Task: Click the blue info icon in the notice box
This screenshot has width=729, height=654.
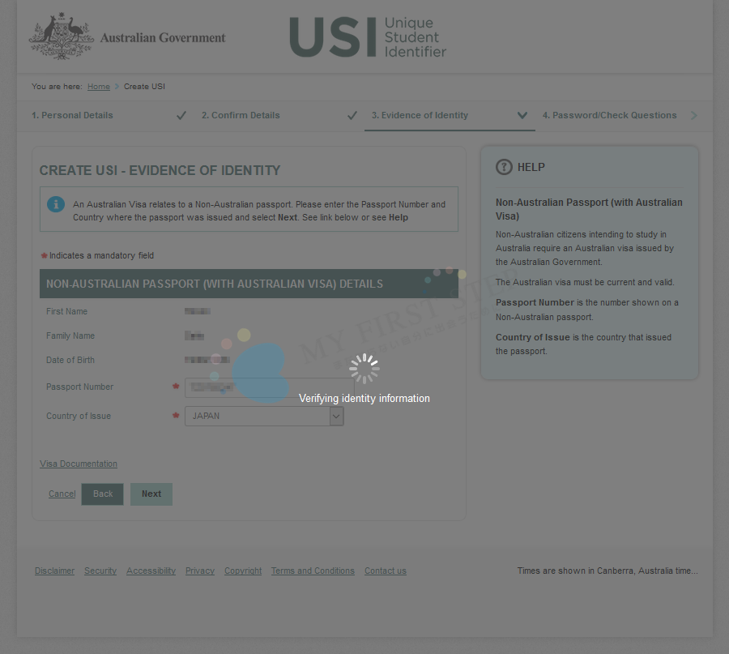Action: (56, 204)
